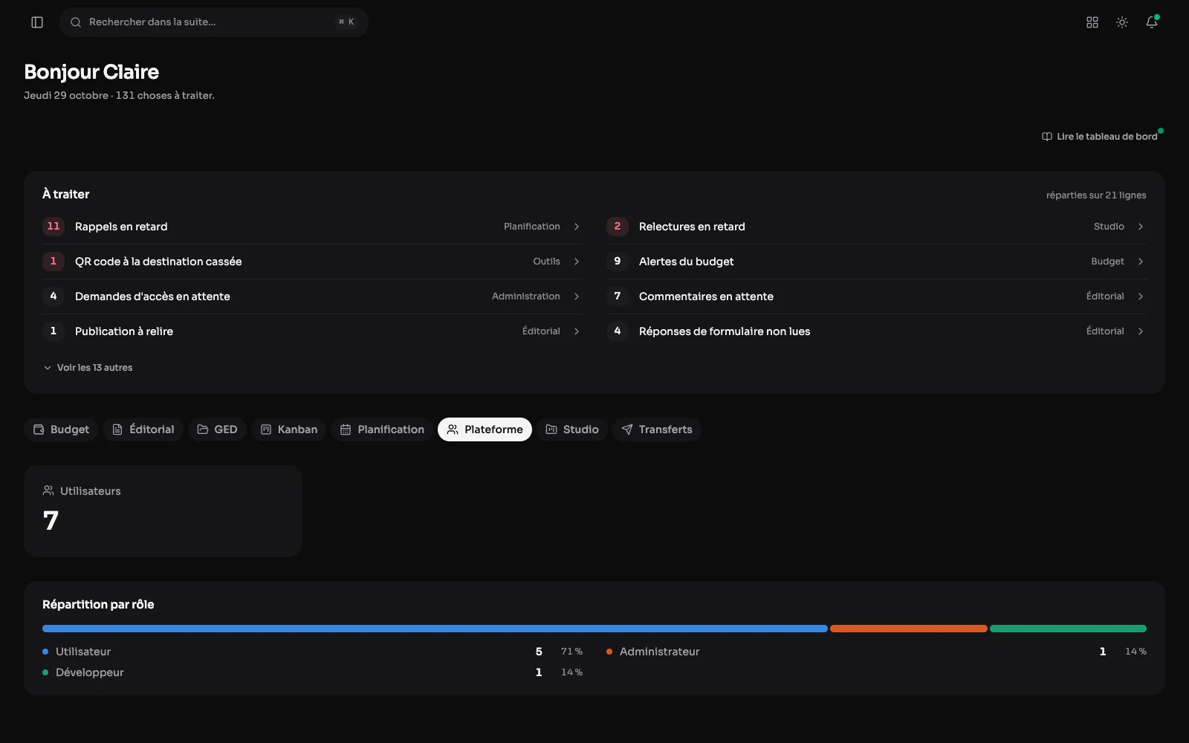This screenshot has height=743, width=1189.
Task: Open the 'Alertes du budget' chevron
Action: point(1141,262)
